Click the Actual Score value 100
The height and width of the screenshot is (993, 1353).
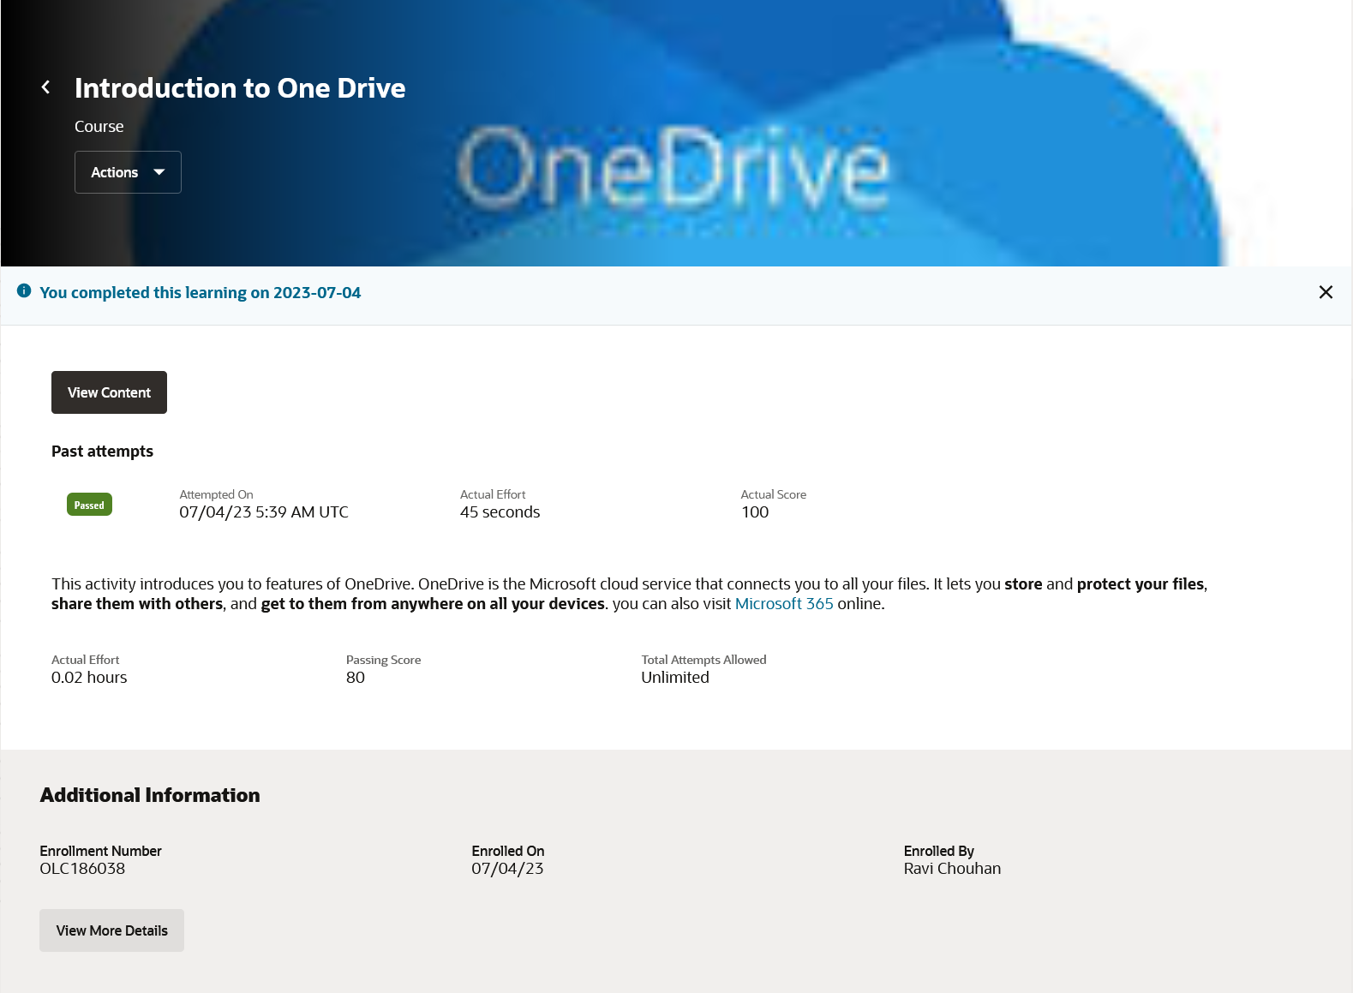point(755,512)
